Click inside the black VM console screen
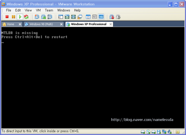This screenshot has width=186, height=135. click(93, 78)
